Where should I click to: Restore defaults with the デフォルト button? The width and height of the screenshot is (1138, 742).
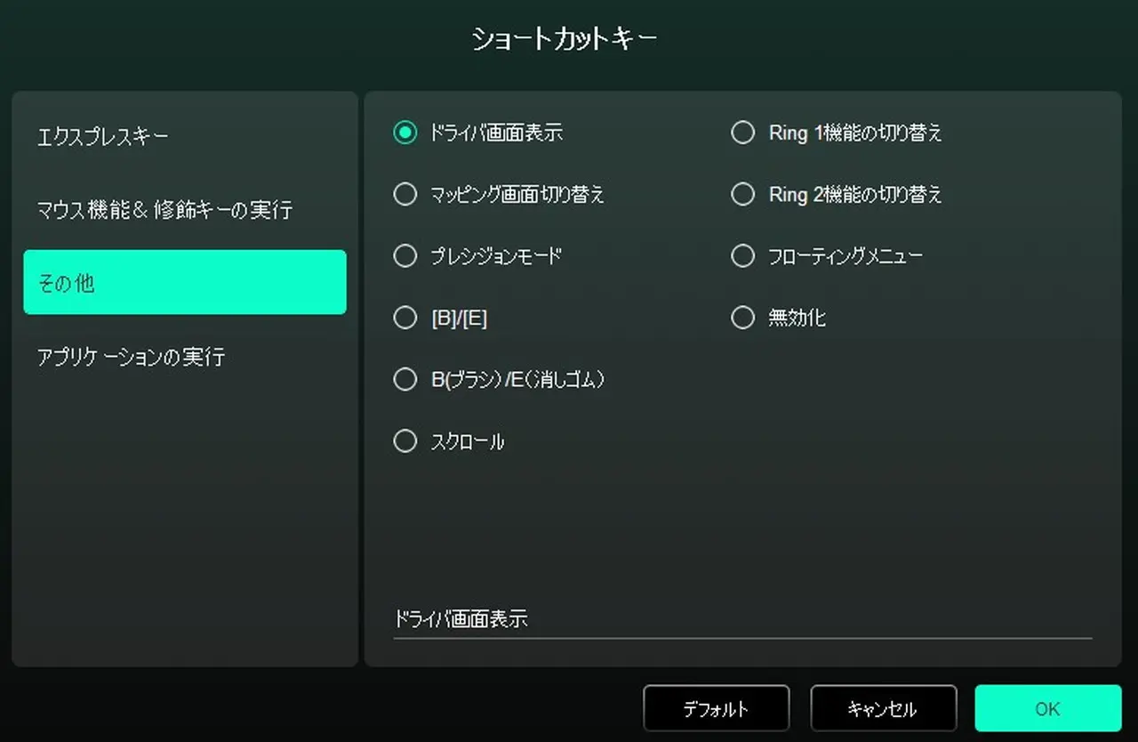716,708
